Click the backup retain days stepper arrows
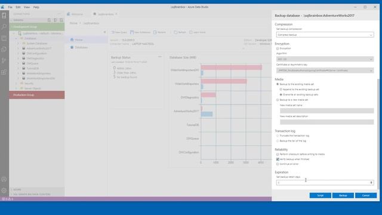382x215 pixels. [371, 183]
